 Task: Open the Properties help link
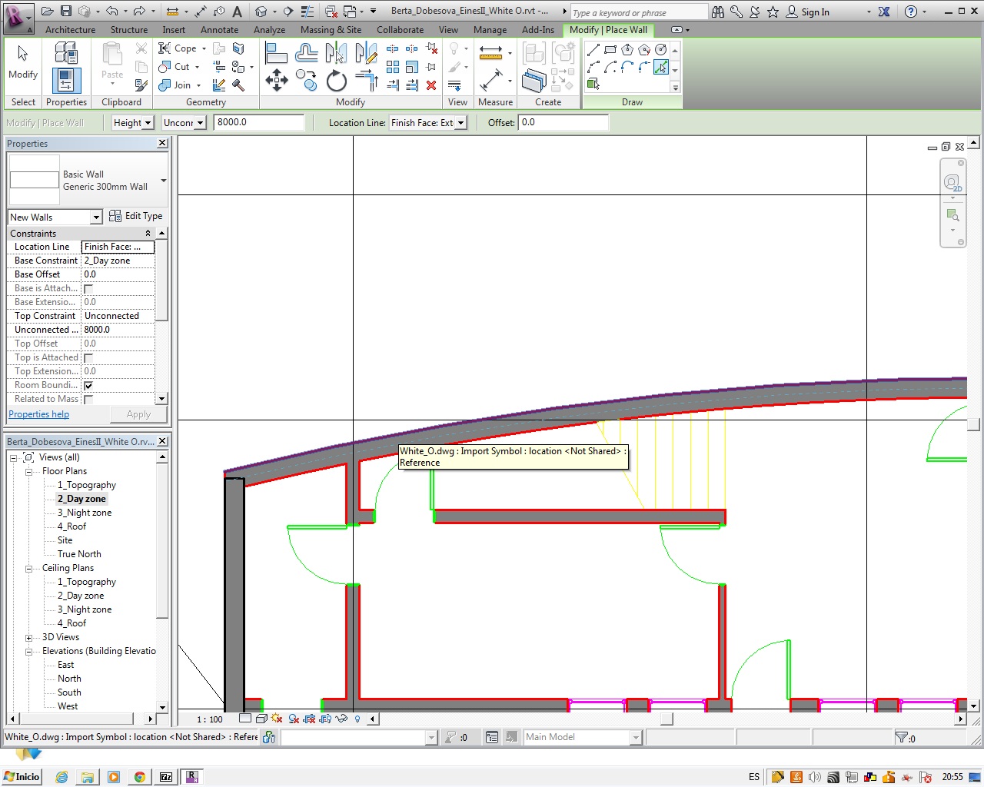click(x=38, y=414)
